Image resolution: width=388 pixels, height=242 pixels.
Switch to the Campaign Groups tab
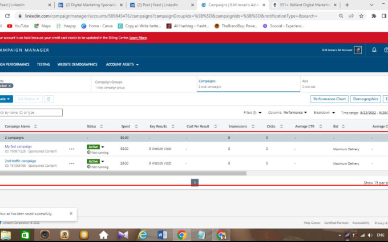[x=144, y=84]
